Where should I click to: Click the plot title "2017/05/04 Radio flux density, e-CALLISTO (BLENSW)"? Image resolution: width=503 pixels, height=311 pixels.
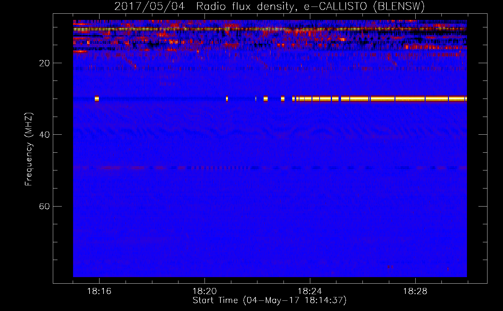[x=270, y=6]
